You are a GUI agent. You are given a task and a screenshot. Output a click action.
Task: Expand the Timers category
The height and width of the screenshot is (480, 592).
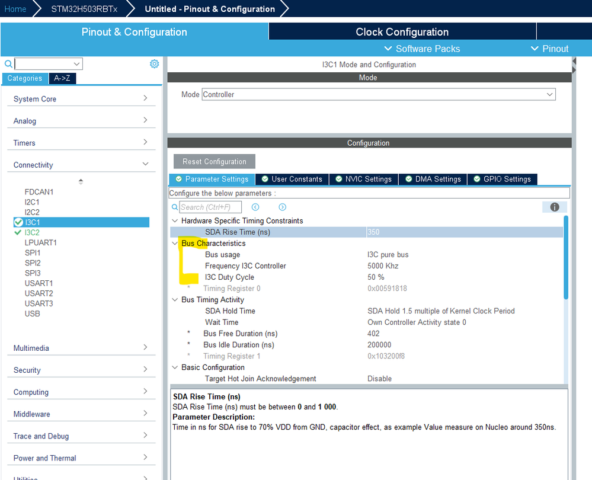pos(81,142)
